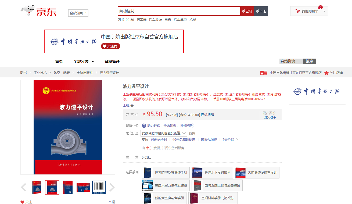The height and width of the screenshot is (204, 352).
Task: Click the 中国宇航出版社 logo in the sidebar
Action: (317, 91)
